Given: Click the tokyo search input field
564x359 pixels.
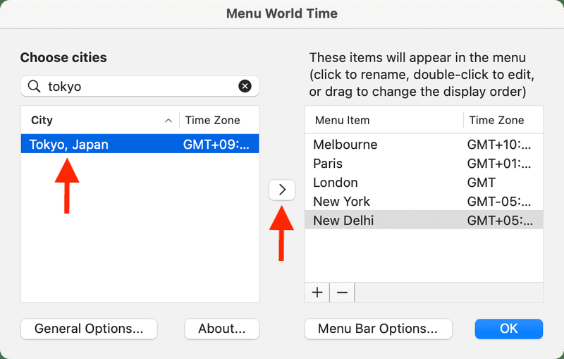Looking at the screenshot, I should [x=140, y=86].
